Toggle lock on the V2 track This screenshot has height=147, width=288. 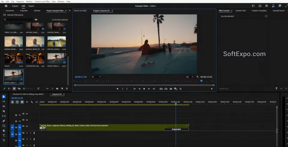pos(16,121)
